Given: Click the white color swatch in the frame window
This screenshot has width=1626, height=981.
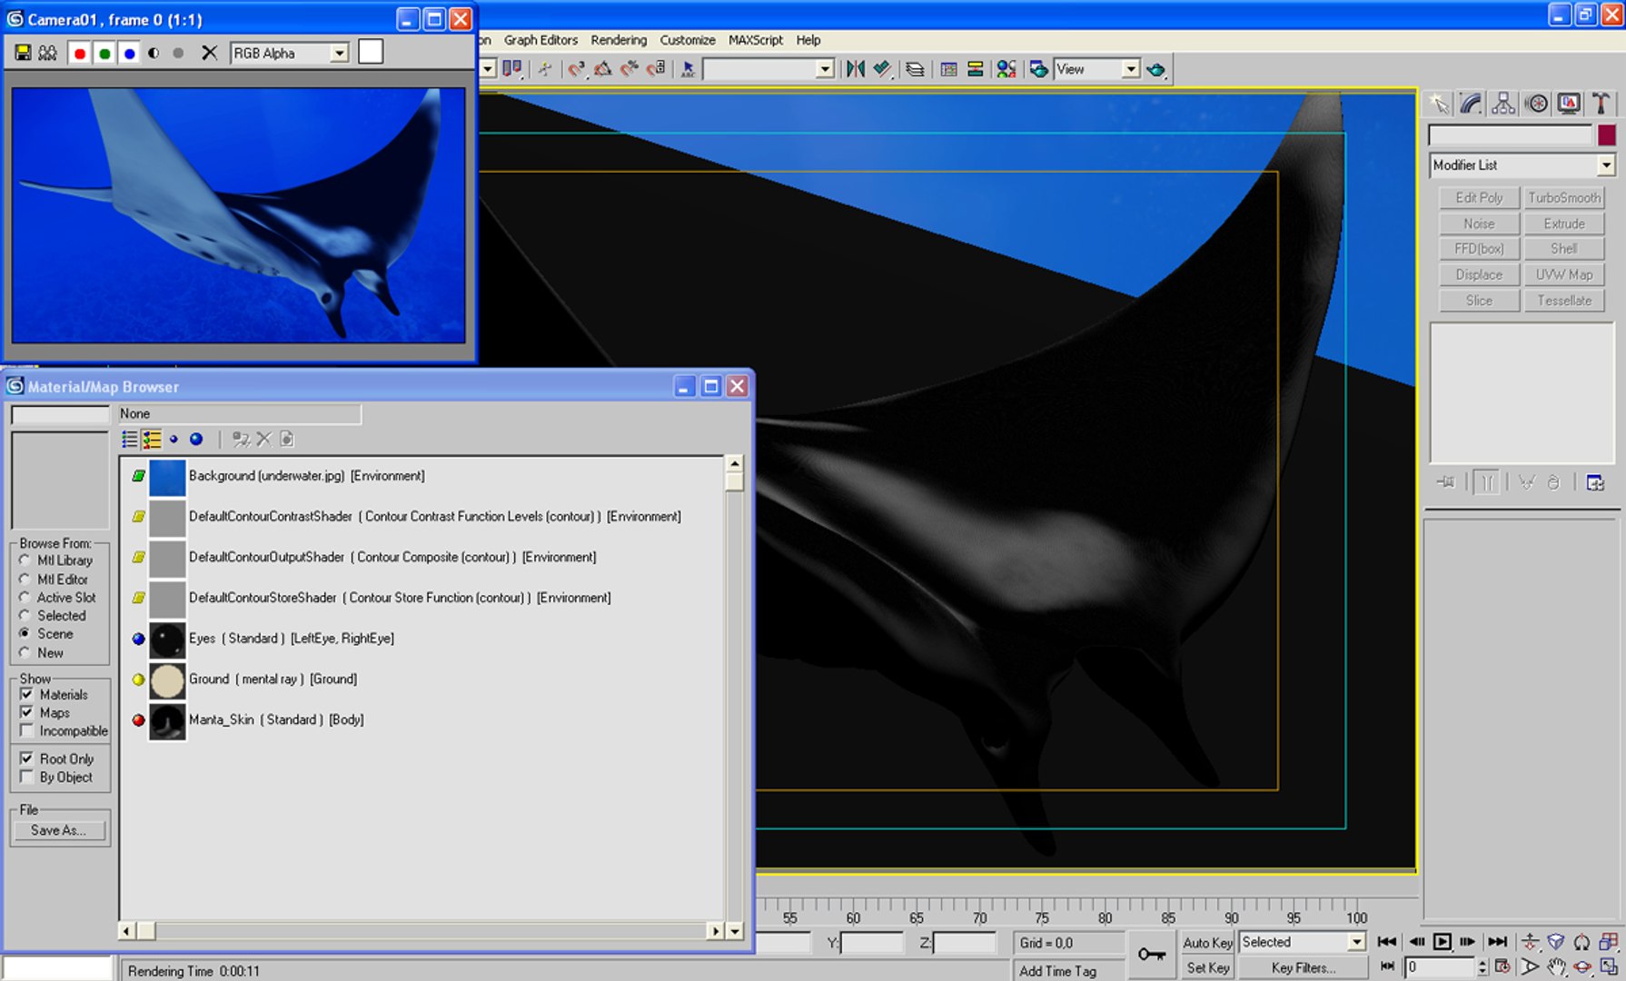Looking at the screenshot, I should tap(371, 52).
